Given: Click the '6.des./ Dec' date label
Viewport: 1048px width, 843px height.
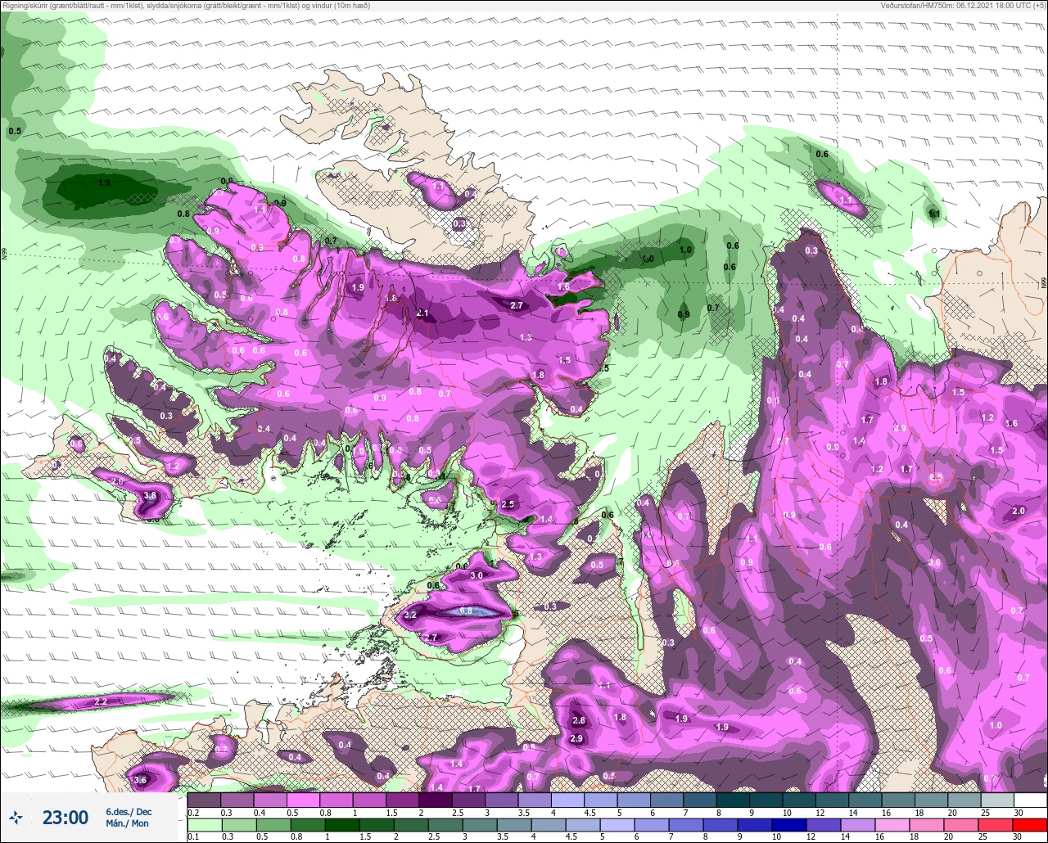Looking at the screenshot, I should (x=129, y=811).
